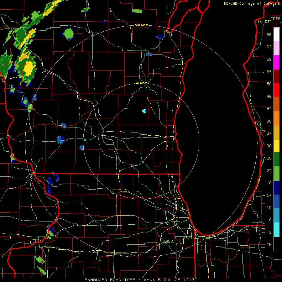Click the legend value 10
The image size is (282, 282).
[x=269, y=207]
